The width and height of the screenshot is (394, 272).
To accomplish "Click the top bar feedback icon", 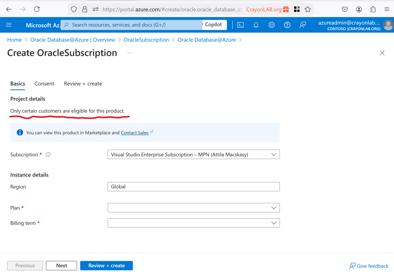I will [x=303, y=25].
